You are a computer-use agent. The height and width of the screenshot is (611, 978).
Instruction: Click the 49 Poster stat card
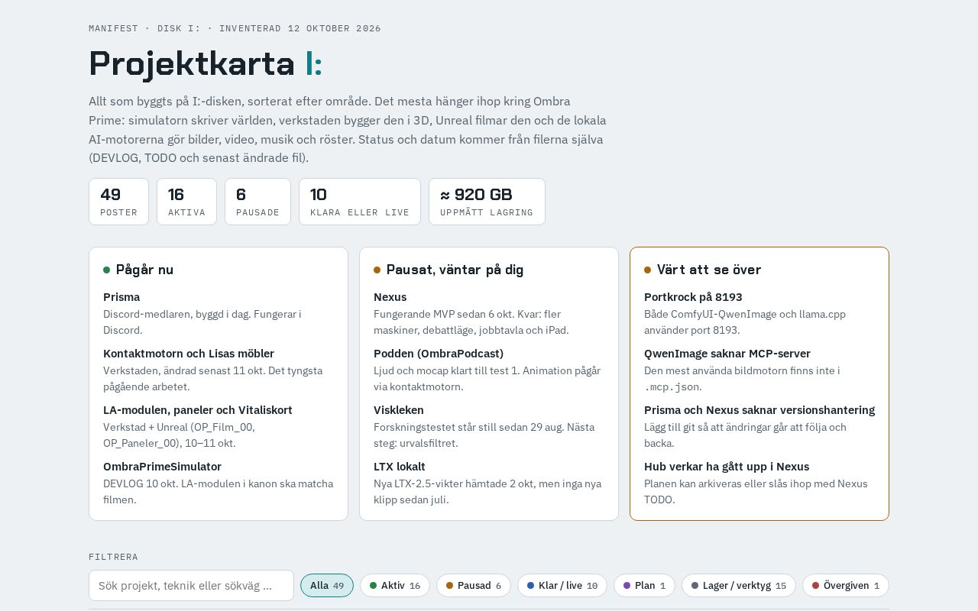118,202
